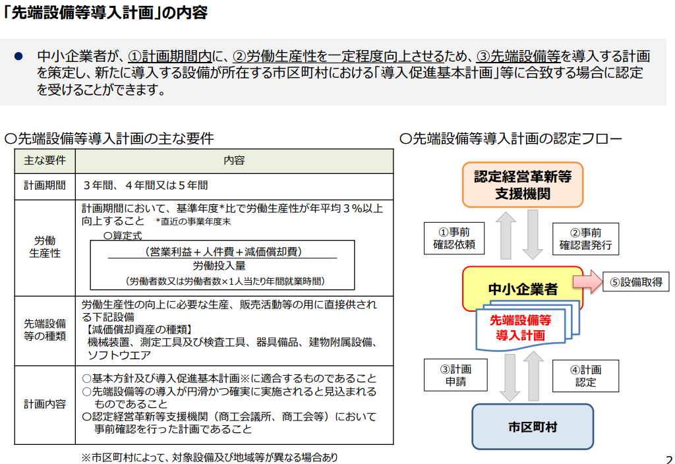Select the orange 認定経営革新等支援機関 box
675x464 pixels.
coord(522,185)
